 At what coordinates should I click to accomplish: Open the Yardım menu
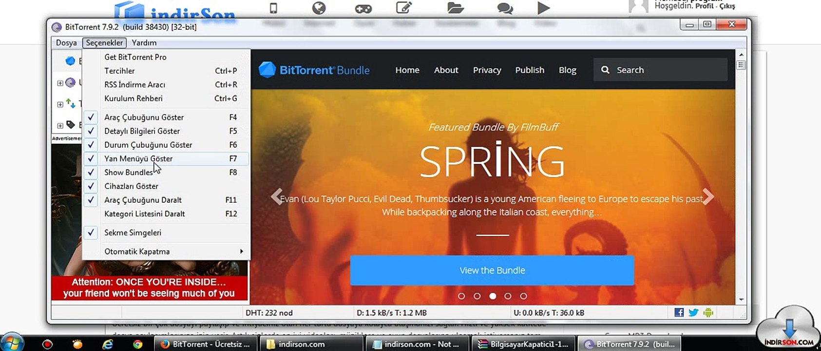click(144, 42)
